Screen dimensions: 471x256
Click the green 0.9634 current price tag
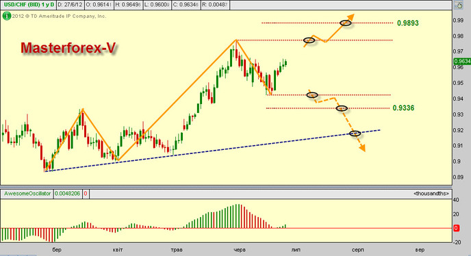click(462, 62)
